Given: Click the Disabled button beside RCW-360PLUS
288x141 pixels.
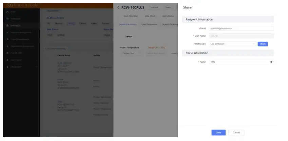Looking at the screenshot, I should (154, 7).
